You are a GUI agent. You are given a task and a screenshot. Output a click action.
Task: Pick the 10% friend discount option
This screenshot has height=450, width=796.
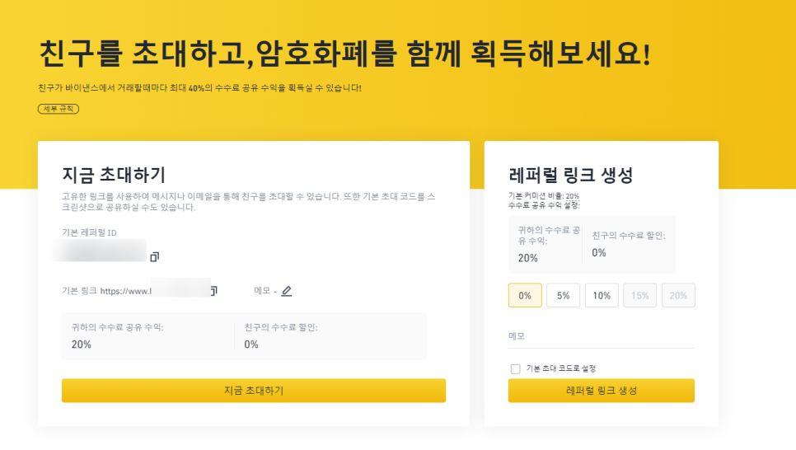pos(602,295)
